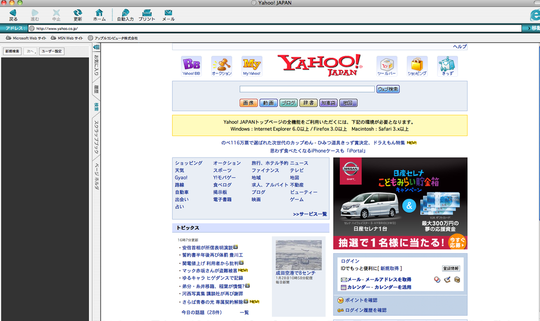
Task: Click the Print (プリント) toolbar icon
Action: tap(147, 15)
